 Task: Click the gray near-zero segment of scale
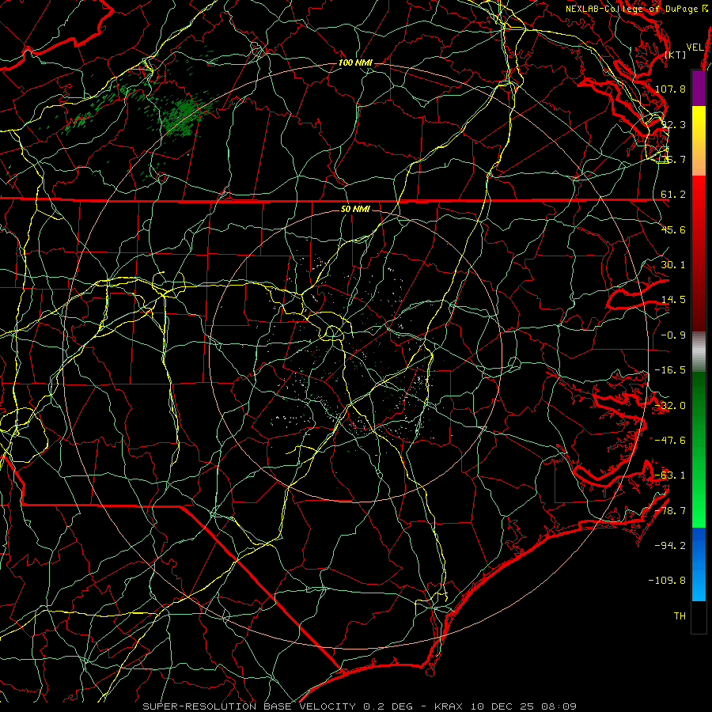(x=699, y=352)
